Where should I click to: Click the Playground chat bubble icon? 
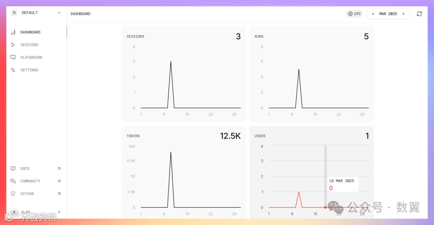[x=13, y=57]
